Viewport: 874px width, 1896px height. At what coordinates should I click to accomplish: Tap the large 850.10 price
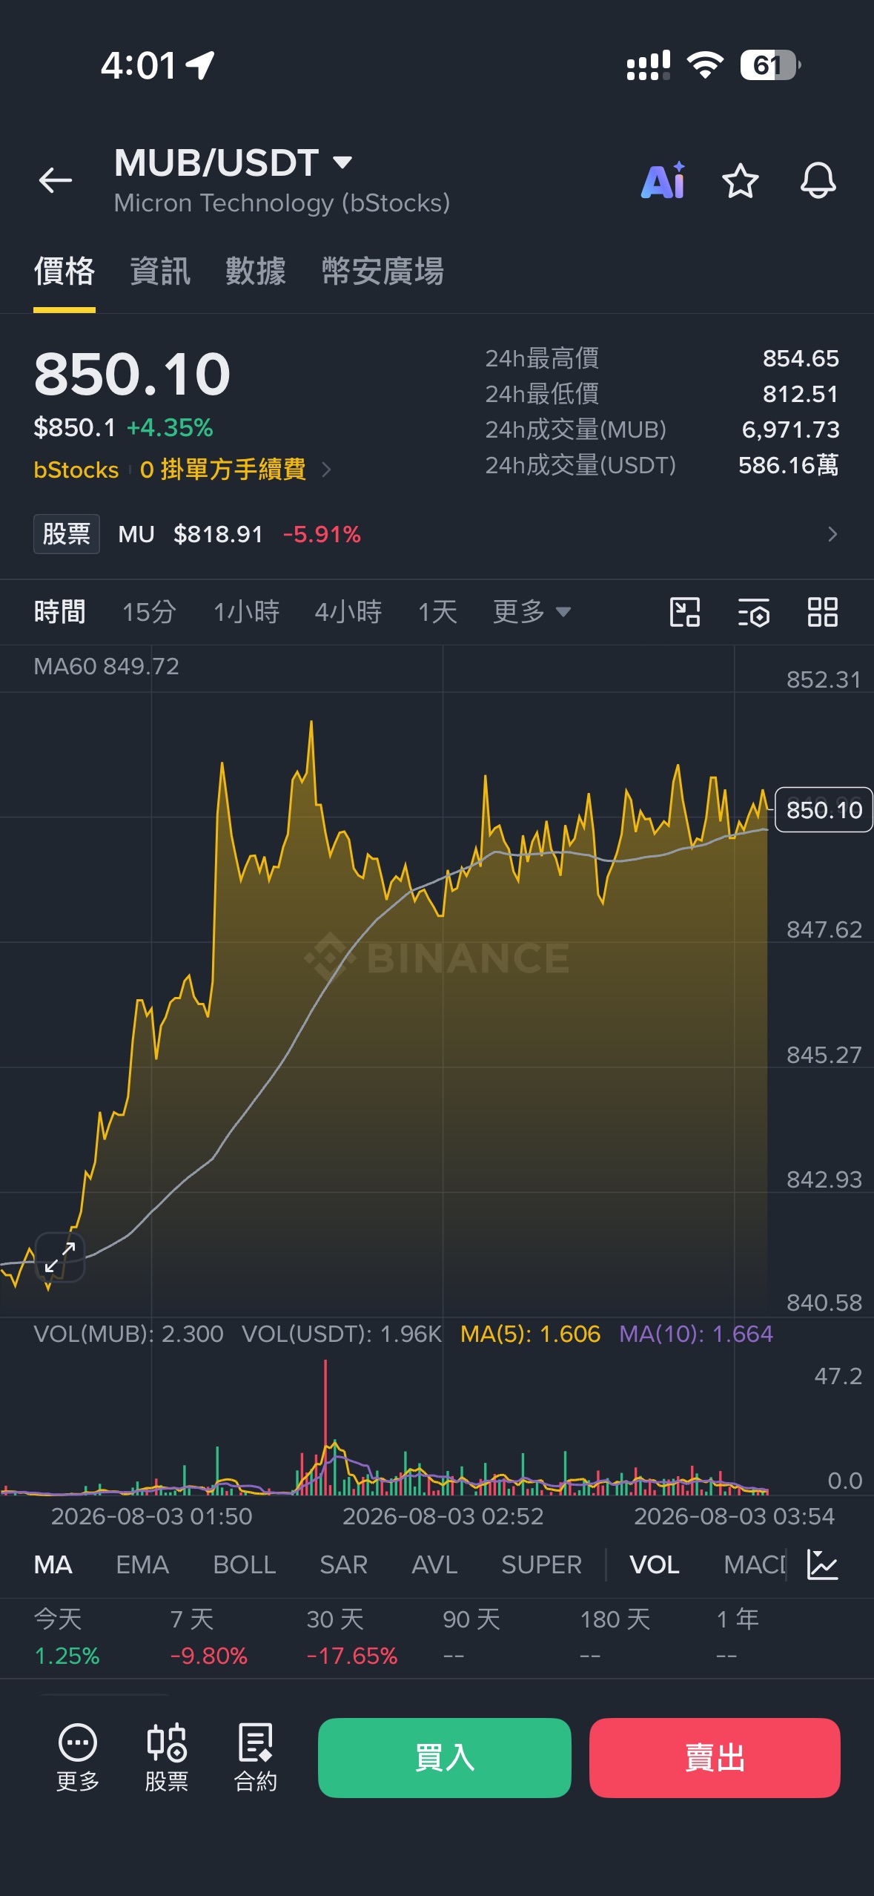pos(132,374)
